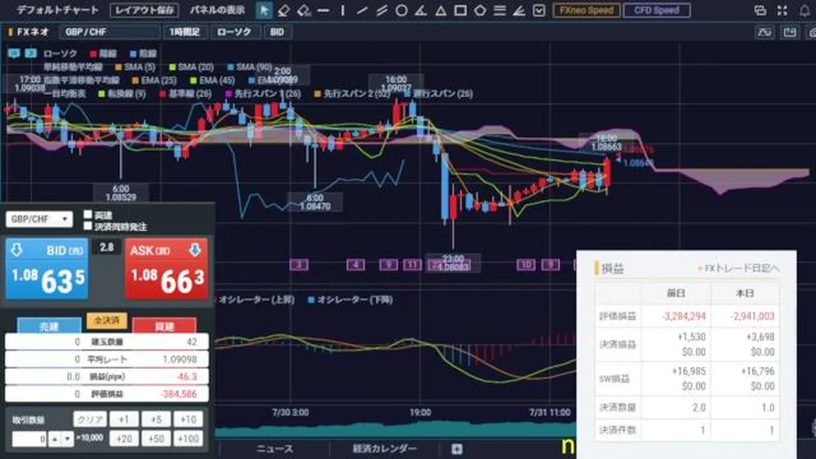The width and height of the screenshot is (816, 459).
Task: Select the circle drawing tool
Action: 402,10
